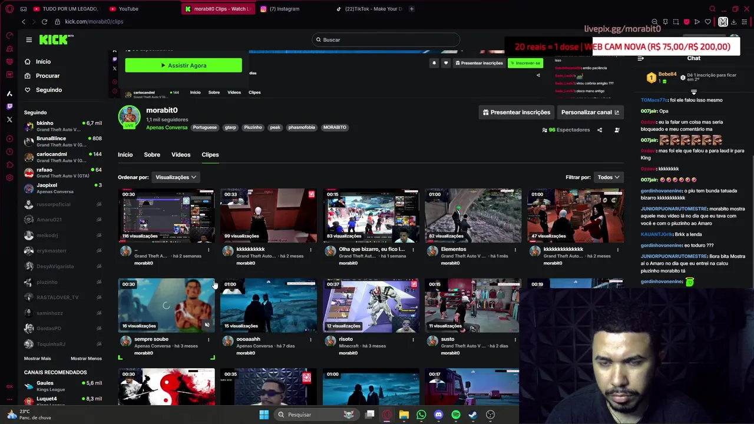This screenshot has height=424, width=754.
Task: Open options menu for the susto clip
Action: (x=515, y=340)
